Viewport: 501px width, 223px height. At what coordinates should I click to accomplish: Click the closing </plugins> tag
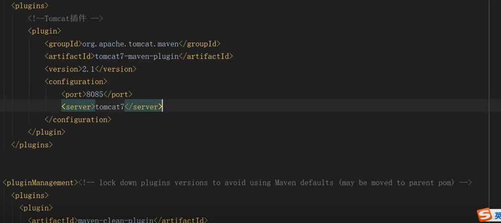[x=32, y=145]
